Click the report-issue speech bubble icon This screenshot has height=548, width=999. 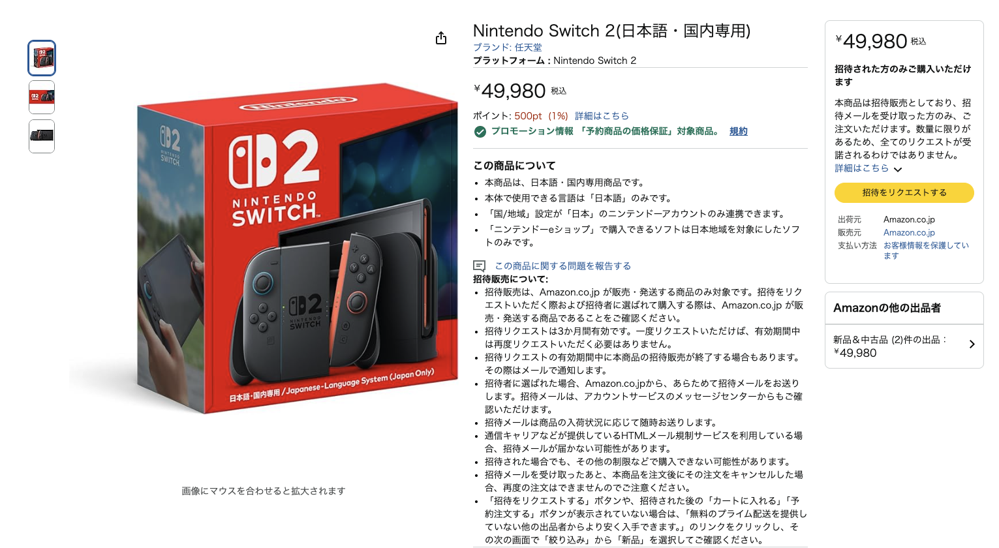tap(479, 266)
